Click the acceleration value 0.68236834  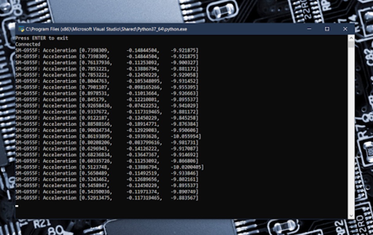(96, 155)
